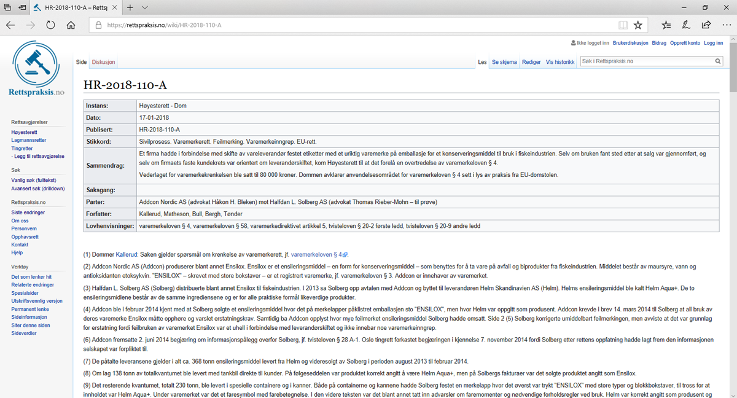
Task: Add page to favorites star icon
Action: 638,25
